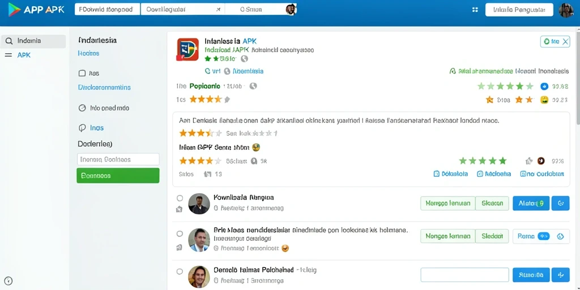
Task: Click the warning triangle icon before Ailal ahanmanedsoe
Action: (452, 71)
